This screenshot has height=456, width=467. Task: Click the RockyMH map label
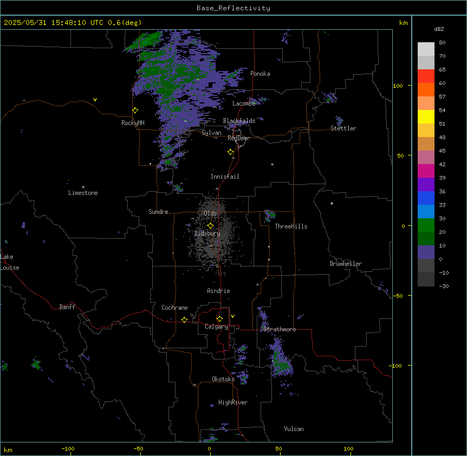(x=133, y=123)
